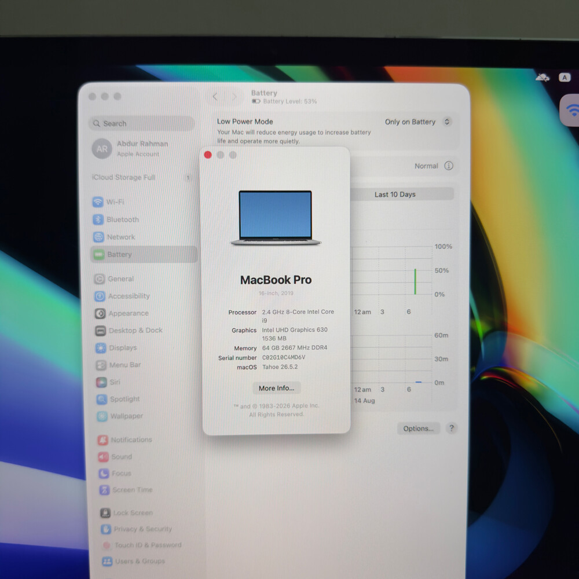Go forward with the right chevron
579x579 pixels.
tap(234, 97)
